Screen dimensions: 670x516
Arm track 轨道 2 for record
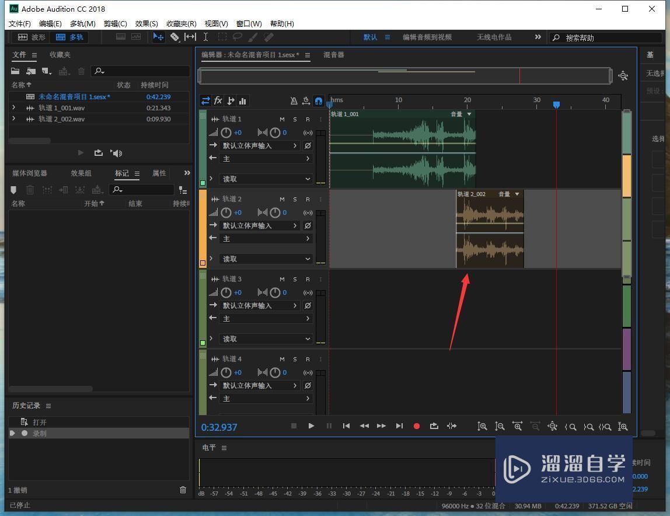click(x=308, y=199)
